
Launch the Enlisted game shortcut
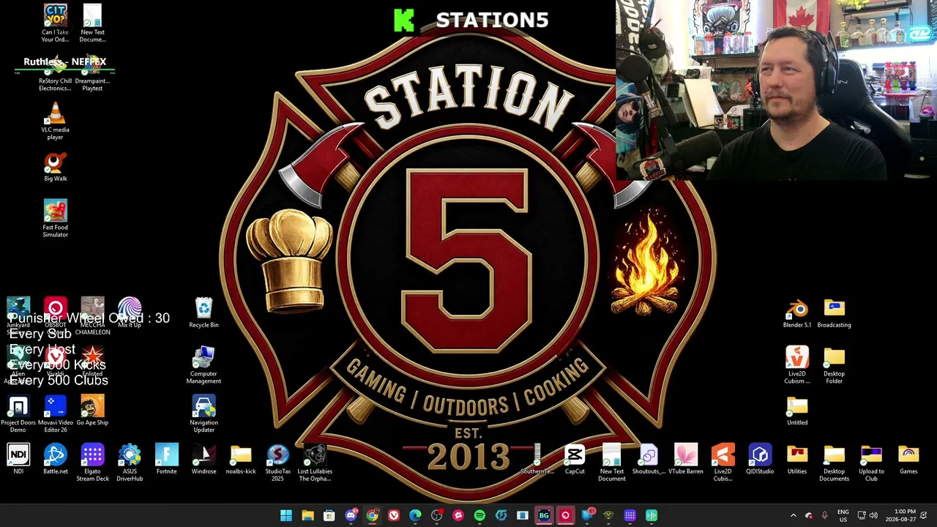(92, 362)
